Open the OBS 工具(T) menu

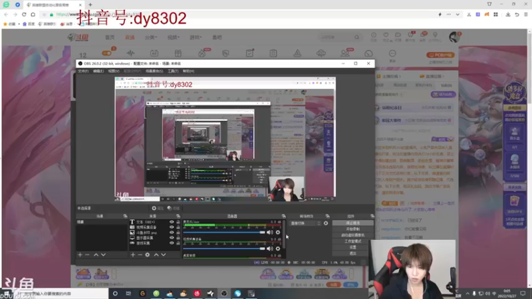(173, 71)
